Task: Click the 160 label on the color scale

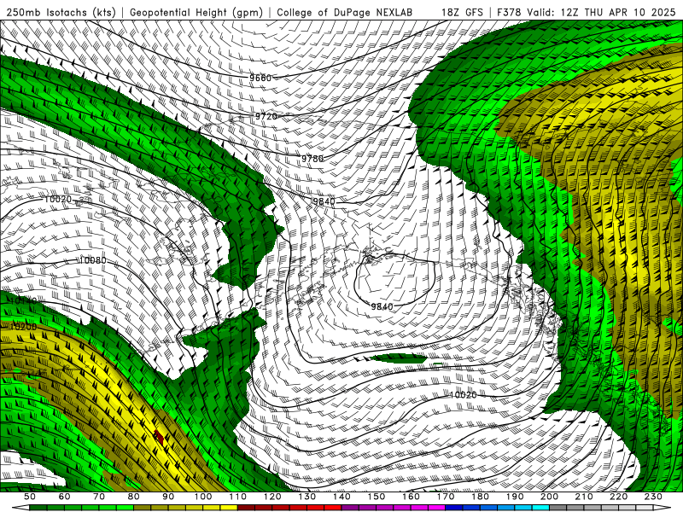Action: 411,497
